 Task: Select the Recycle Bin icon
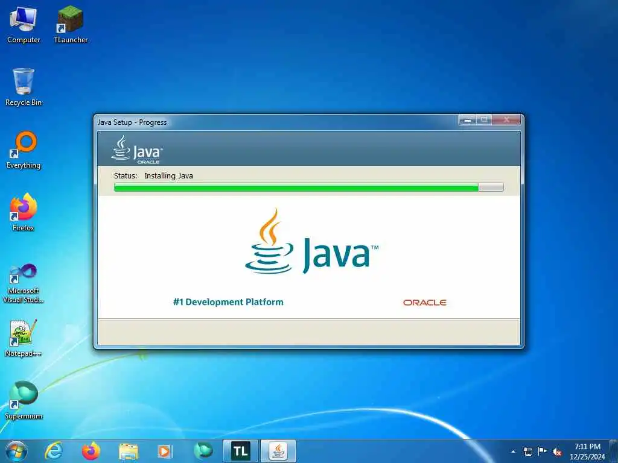24,87
